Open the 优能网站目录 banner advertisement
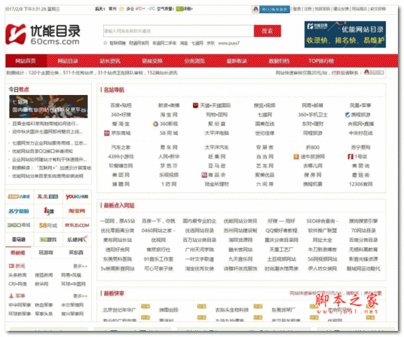The height and width of the screenshot is (337, 404). tap(345, 34)
